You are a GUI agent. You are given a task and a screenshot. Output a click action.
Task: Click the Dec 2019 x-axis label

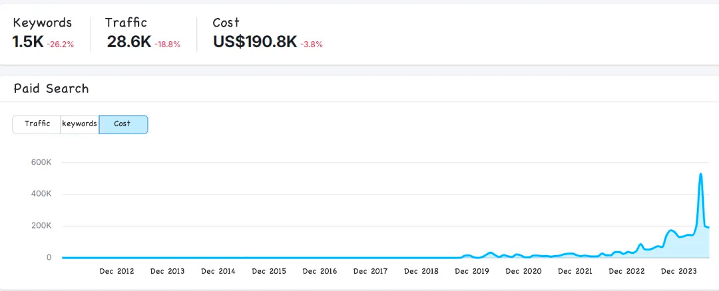point(472,271)
